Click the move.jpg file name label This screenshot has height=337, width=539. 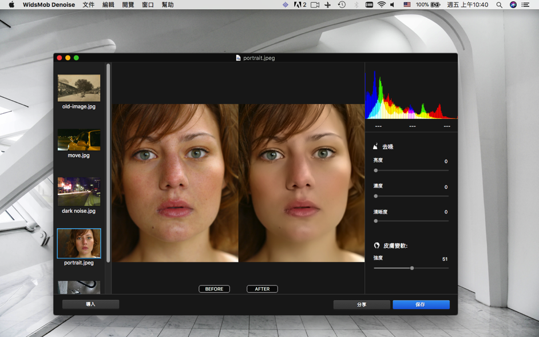tap(79, 156)
